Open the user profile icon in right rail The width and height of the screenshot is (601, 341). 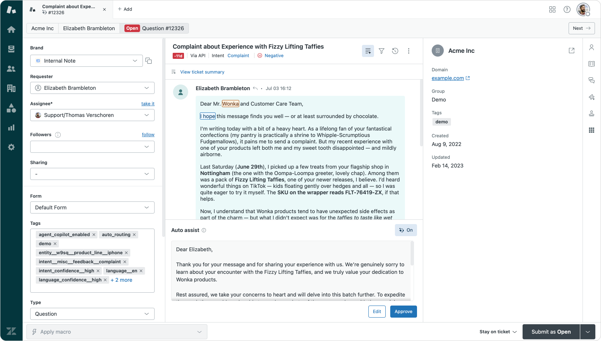pos(592,48)
